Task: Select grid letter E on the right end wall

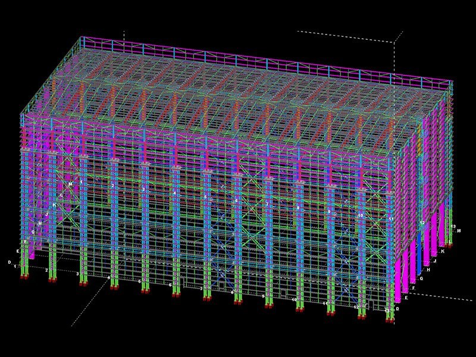Action: [x=406, y=298]
